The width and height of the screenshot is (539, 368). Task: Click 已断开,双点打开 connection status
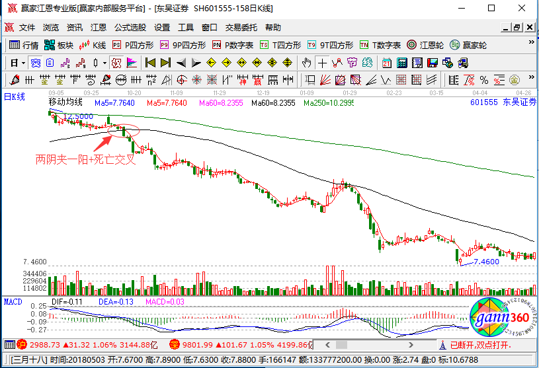tap(481, 345)
